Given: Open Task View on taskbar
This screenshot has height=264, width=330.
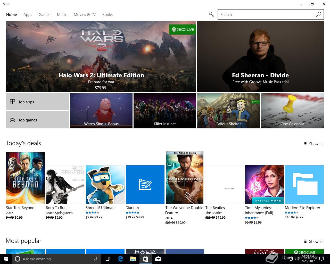Looking at the screenshot, I should [107, 259].
